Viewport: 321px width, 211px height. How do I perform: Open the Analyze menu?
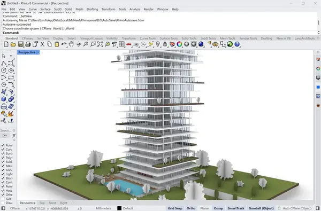(135, 9)
